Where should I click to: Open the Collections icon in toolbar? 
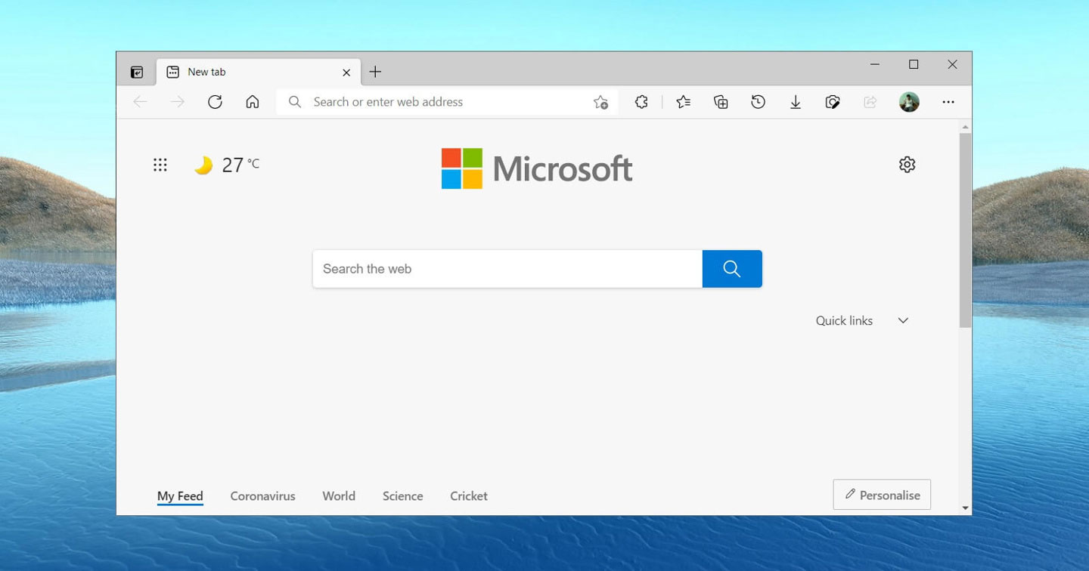721,102
